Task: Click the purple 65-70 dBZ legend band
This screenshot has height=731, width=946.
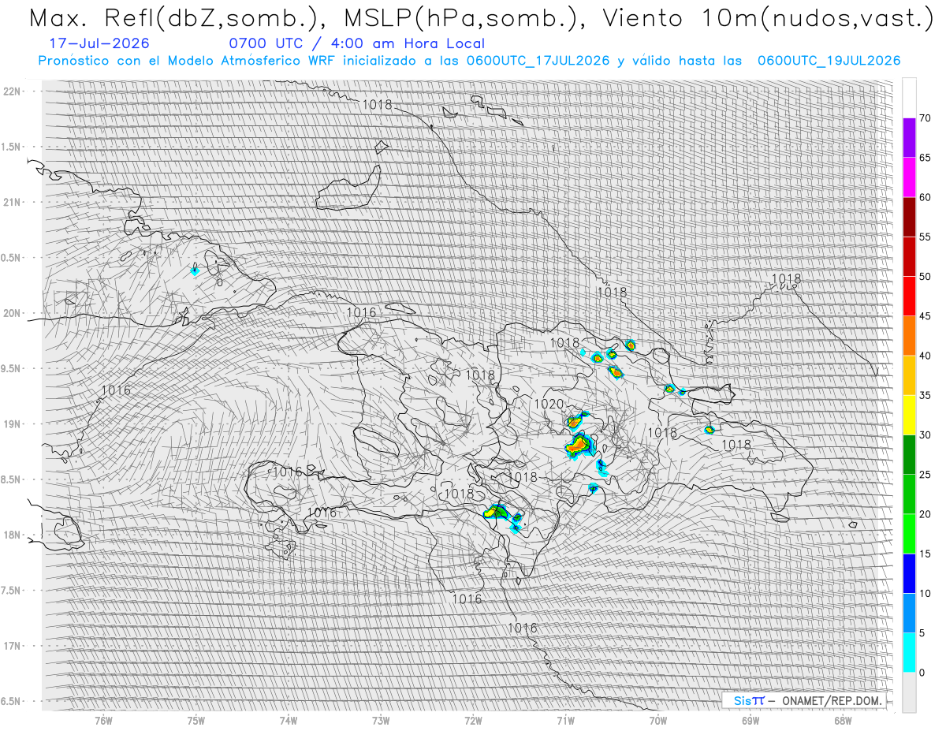Action: click(x=909, y=138)
